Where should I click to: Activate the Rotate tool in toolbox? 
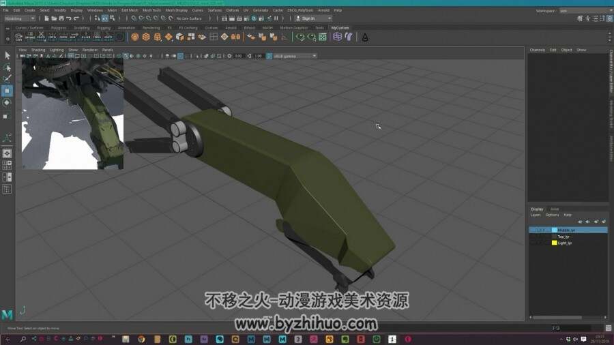coord(7,102)
